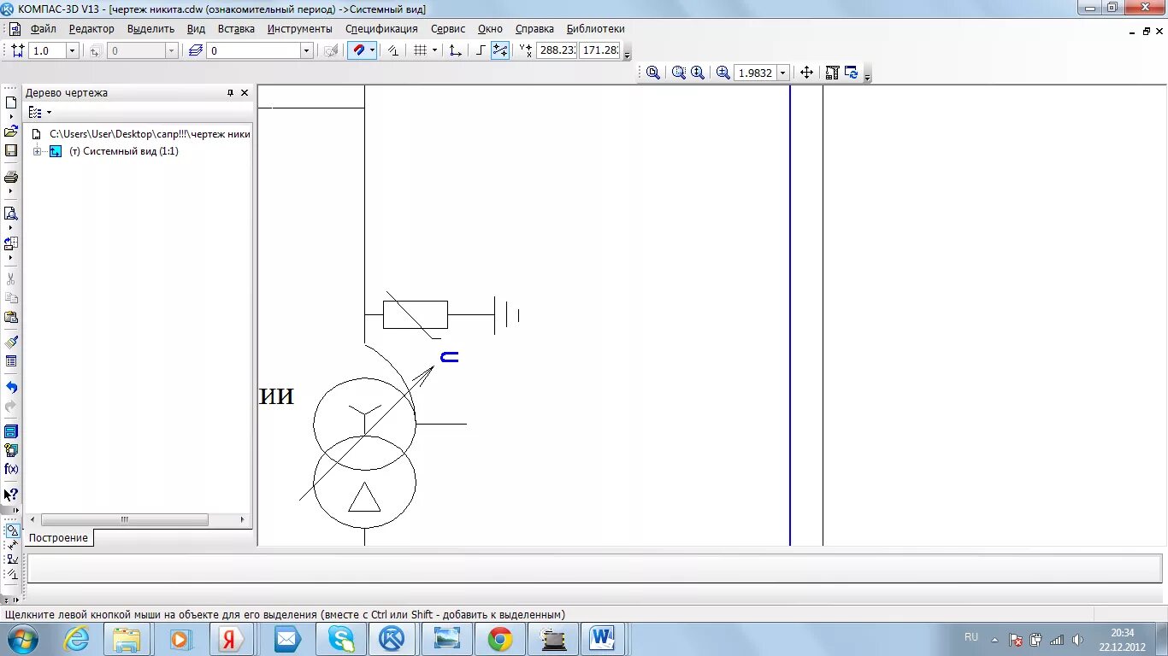Click the tree panel horizontal scrollbar
The width and height of the screenshot is (1168, 656).
(125, 519)
